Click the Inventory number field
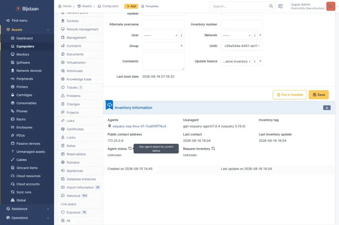The height and width of the screenshot is (225, 339). tap(242, 24)
